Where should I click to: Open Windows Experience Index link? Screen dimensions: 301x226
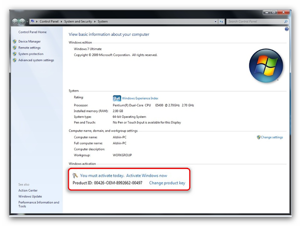click(x=140, y=98)
